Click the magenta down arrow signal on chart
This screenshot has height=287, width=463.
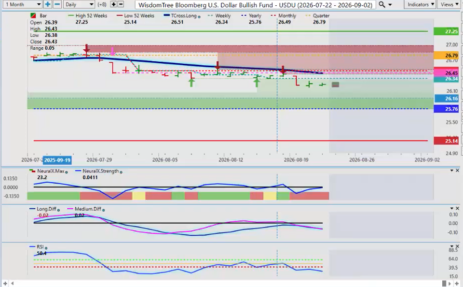pyautogui.click(x=112, y=52)
